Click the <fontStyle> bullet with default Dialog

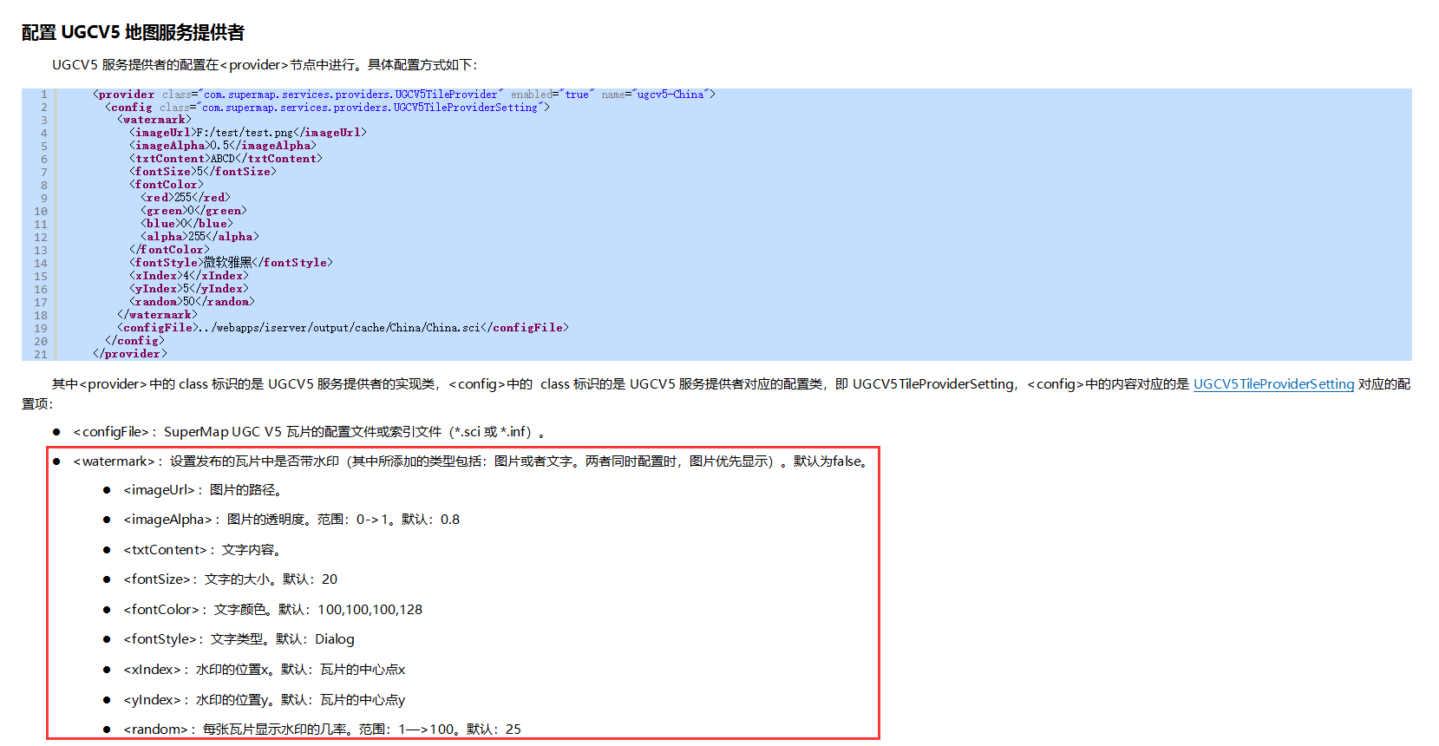coord(239,639)
